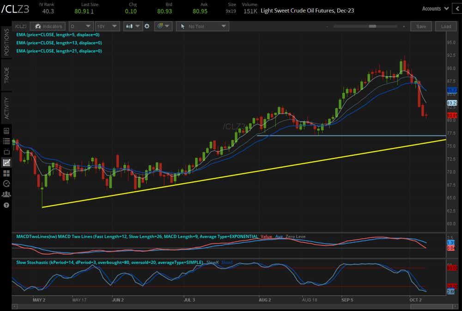Select the EMA length=13 study label
The image size is (462, 311).
coord(59,43)
